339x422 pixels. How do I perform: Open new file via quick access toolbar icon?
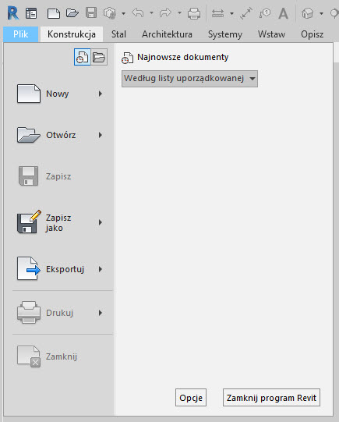(54, 13)
